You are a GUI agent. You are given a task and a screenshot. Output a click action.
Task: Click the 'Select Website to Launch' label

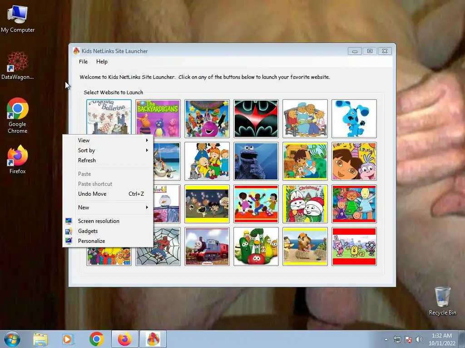[113, 92]
